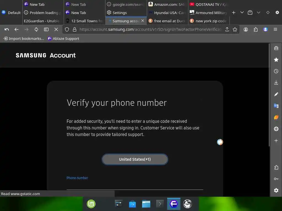The height and width of the screenshot is (211, 282).
Task: Open the Linux Mint start menu
Action: coord(91,204)
